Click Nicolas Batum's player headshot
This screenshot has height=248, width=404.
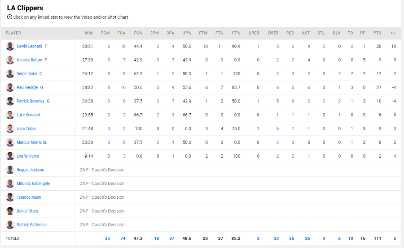[10, 60]
